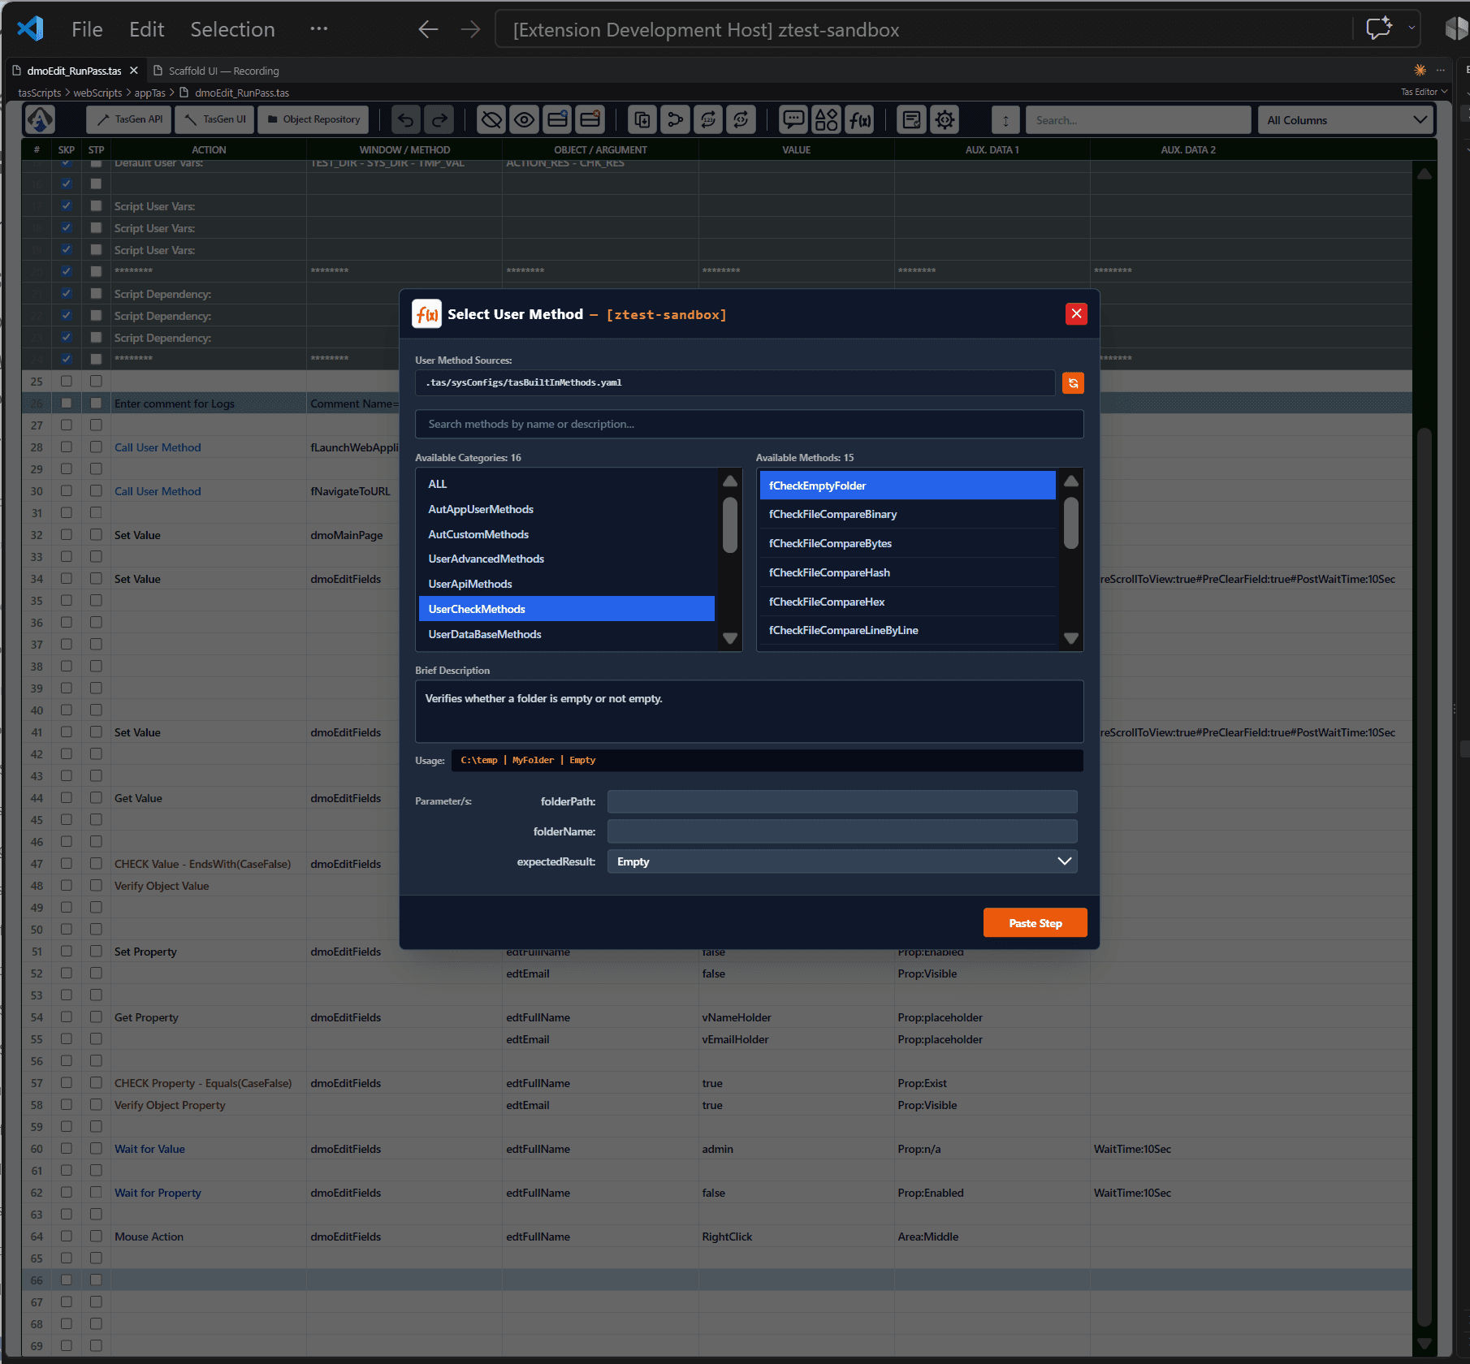The image size is (1470, 1364).
Task: Tick the SKP checkbox on row 28
Action: pos(67,447)
